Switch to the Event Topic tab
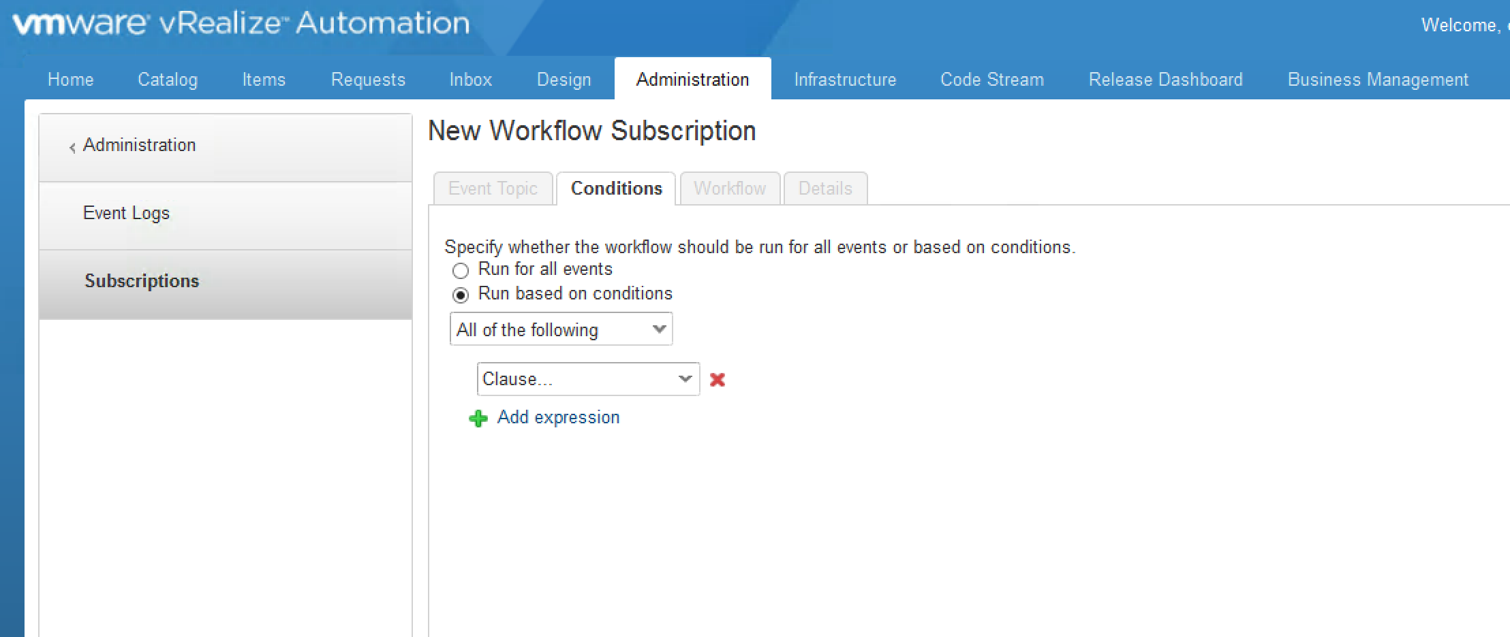 coord(493,189)
